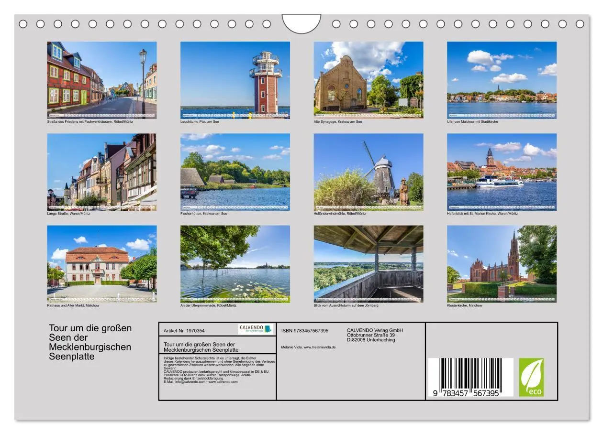Open the An der Uferpromenade photo
Screen dimensions: 603x434
pos(235,264)
